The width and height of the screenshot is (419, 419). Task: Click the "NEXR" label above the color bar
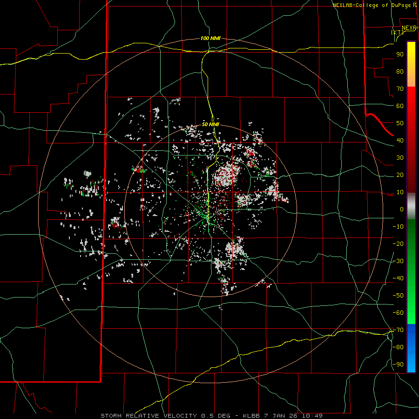point(409,28)
